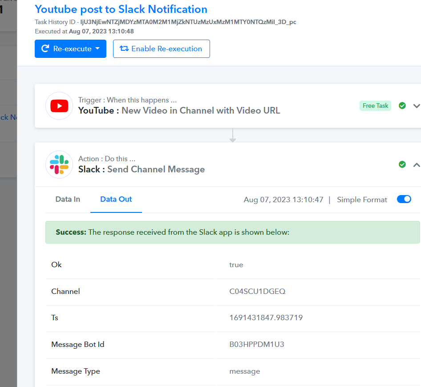Click the Executed at Aug 07, 2023 13:10:48 text
Screen dimensions: 421x387
(x=84, y=32)
